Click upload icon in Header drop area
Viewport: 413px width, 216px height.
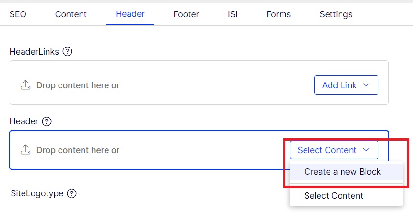(25, 150)
